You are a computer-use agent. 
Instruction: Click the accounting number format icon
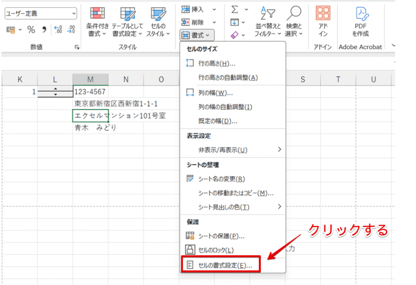click(x=11, y=30)
